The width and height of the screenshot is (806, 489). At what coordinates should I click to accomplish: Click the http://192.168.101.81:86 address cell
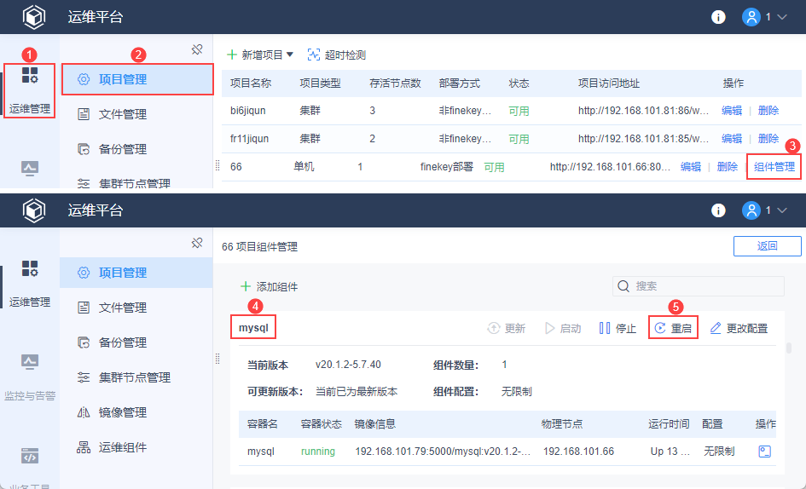(x=643, y=111)
